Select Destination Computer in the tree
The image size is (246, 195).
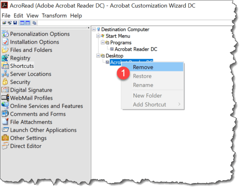[x=125, y=29]
